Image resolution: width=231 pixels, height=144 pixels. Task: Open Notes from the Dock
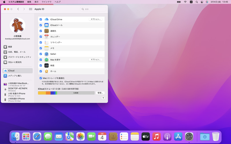click(135, 137)
